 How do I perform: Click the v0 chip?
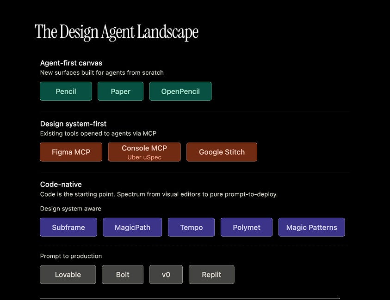[x=166, y=275]
